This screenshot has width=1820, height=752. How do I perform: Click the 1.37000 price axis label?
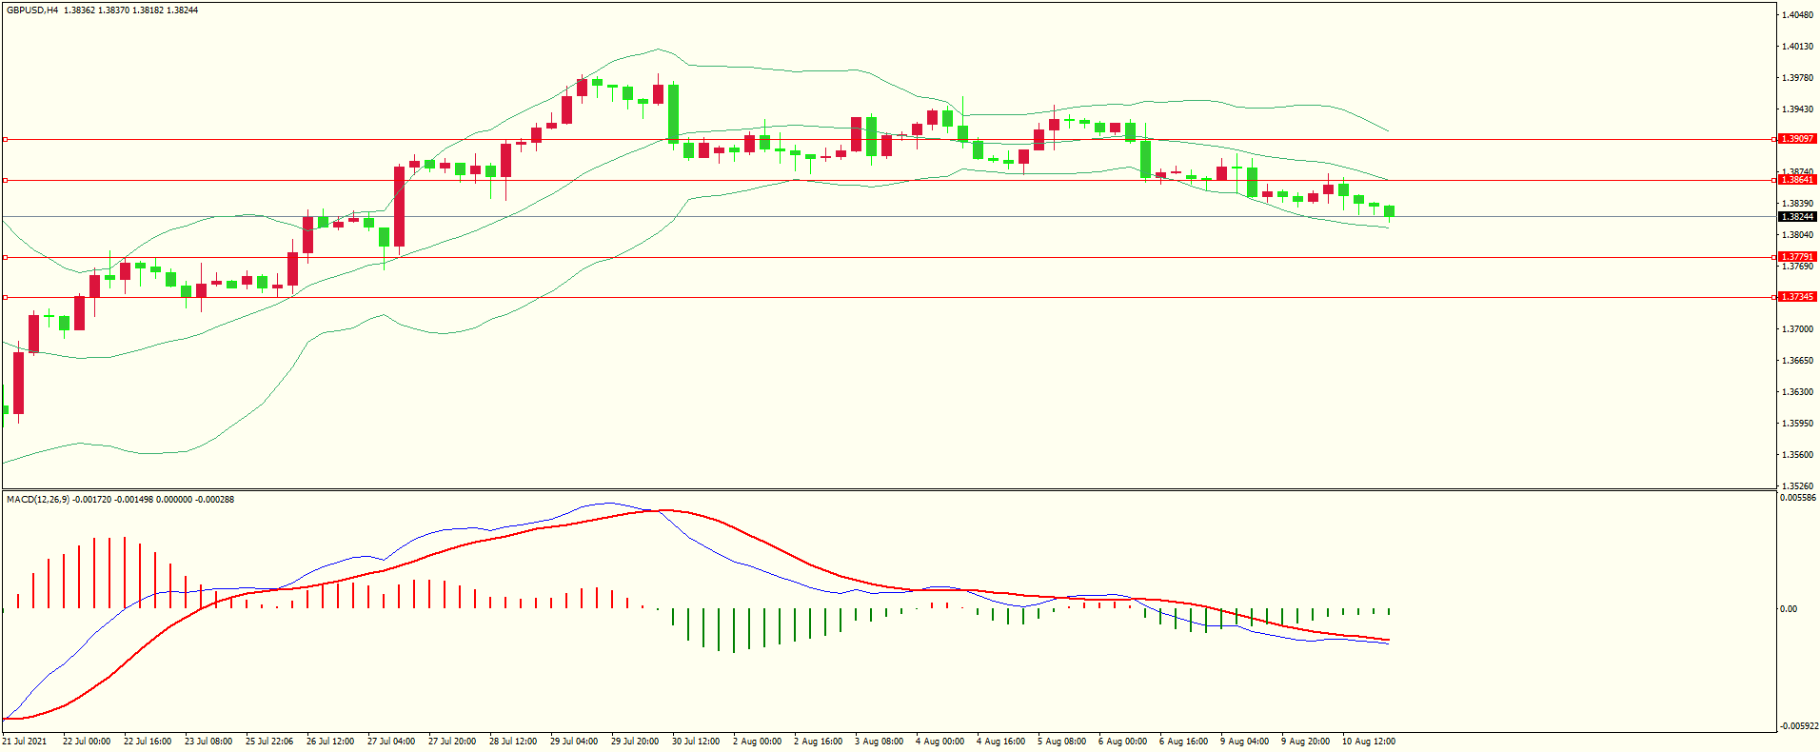tap(1797, 329)
